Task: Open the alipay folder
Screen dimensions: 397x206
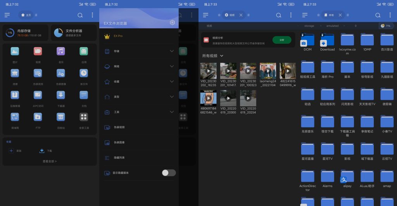Action: (x=347, y=176)
